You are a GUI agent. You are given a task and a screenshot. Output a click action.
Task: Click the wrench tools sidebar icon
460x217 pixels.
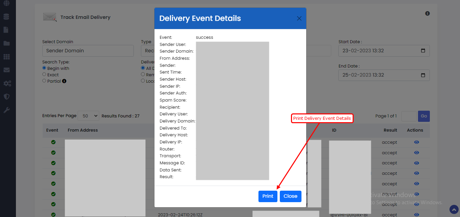(x=6, y=110)
